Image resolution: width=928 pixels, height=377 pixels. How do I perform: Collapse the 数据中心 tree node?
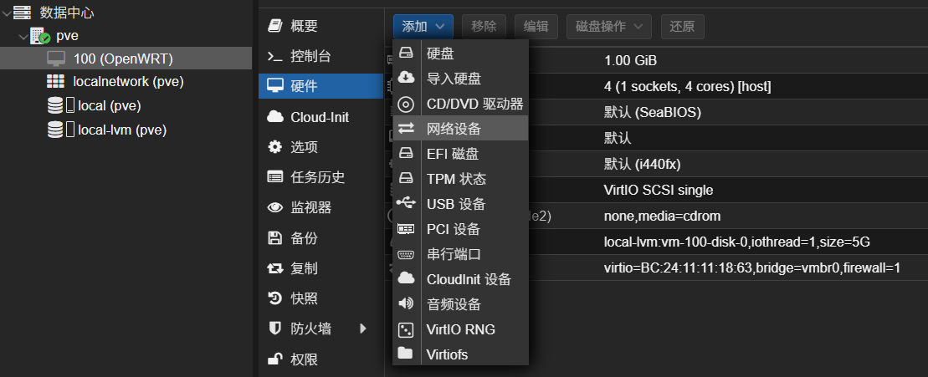click(x=7, y=13)
